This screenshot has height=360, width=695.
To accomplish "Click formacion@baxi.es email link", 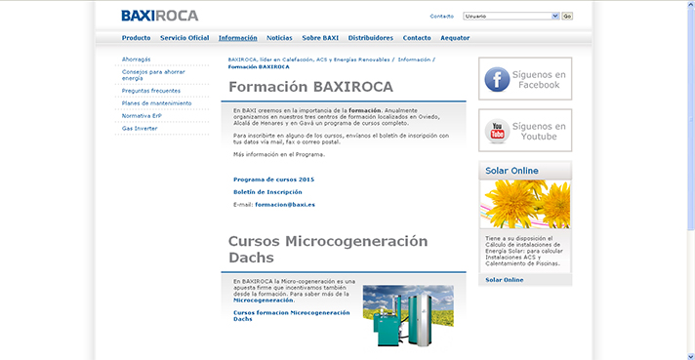I will 285,205.
